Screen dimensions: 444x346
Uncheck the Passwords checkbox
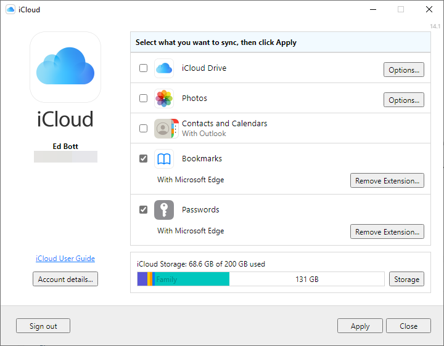(143, 210)
